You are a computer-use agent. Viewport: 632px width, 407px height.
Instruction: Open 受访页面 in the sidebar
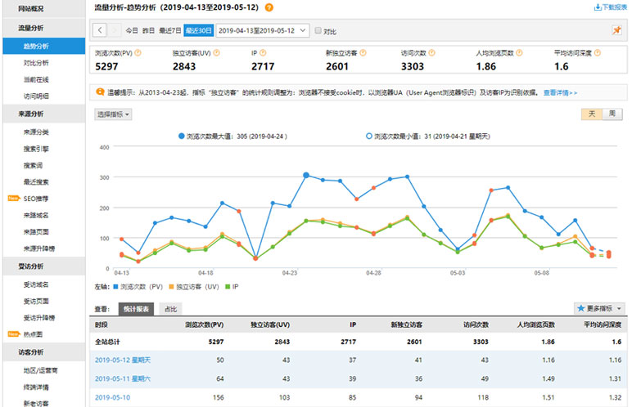[x=36, y=301]
